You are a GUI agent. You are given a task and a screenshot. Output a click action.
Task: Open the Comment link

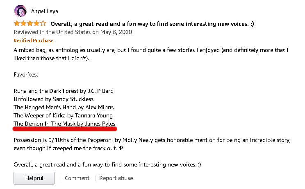coord(77,178)
